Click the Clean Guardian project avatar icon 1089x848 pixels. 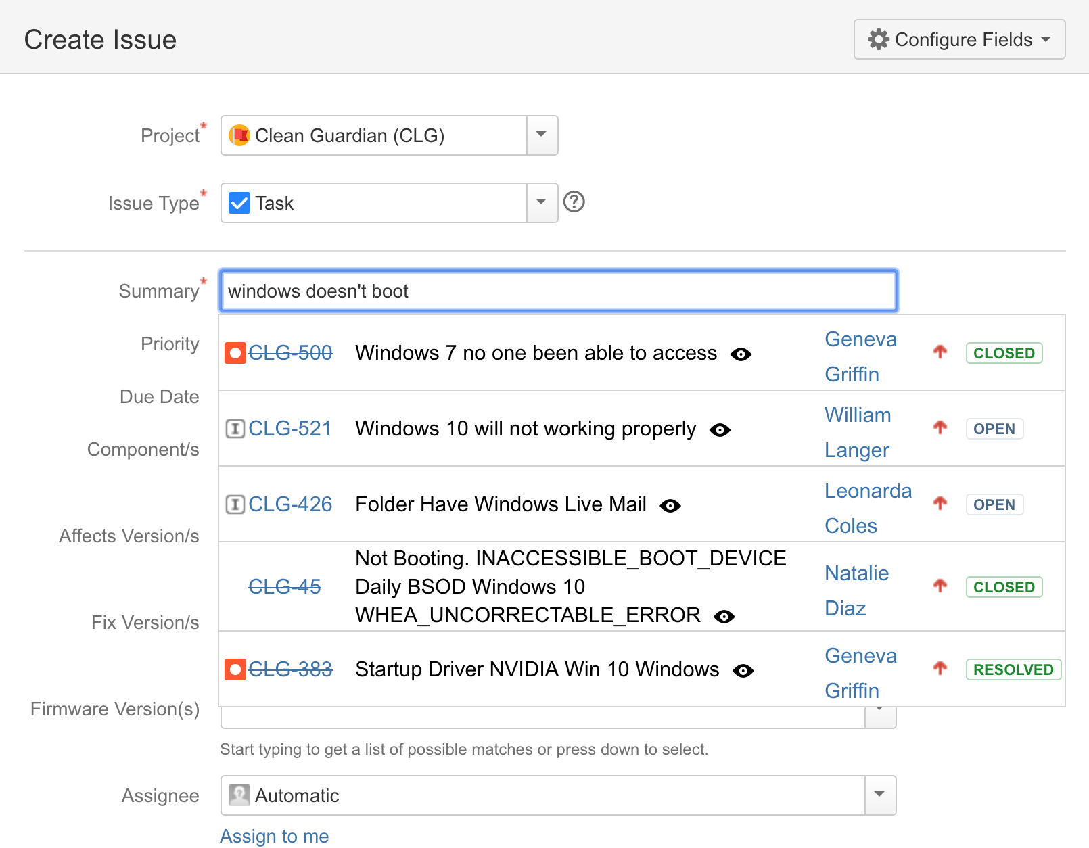[x=239, y=135]
